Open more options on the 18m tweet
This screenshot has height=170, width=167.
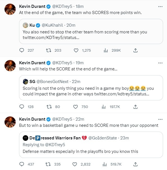point(160,7)
